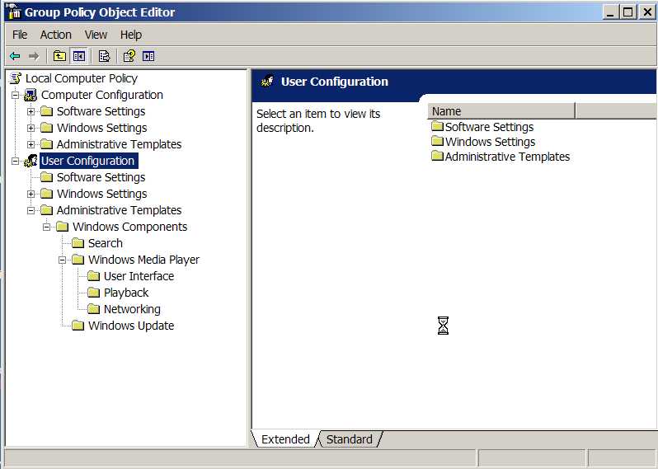Click the Search folder icon in the tree
658x469 pixels.
pyautogui.click(x=78, y=243)
